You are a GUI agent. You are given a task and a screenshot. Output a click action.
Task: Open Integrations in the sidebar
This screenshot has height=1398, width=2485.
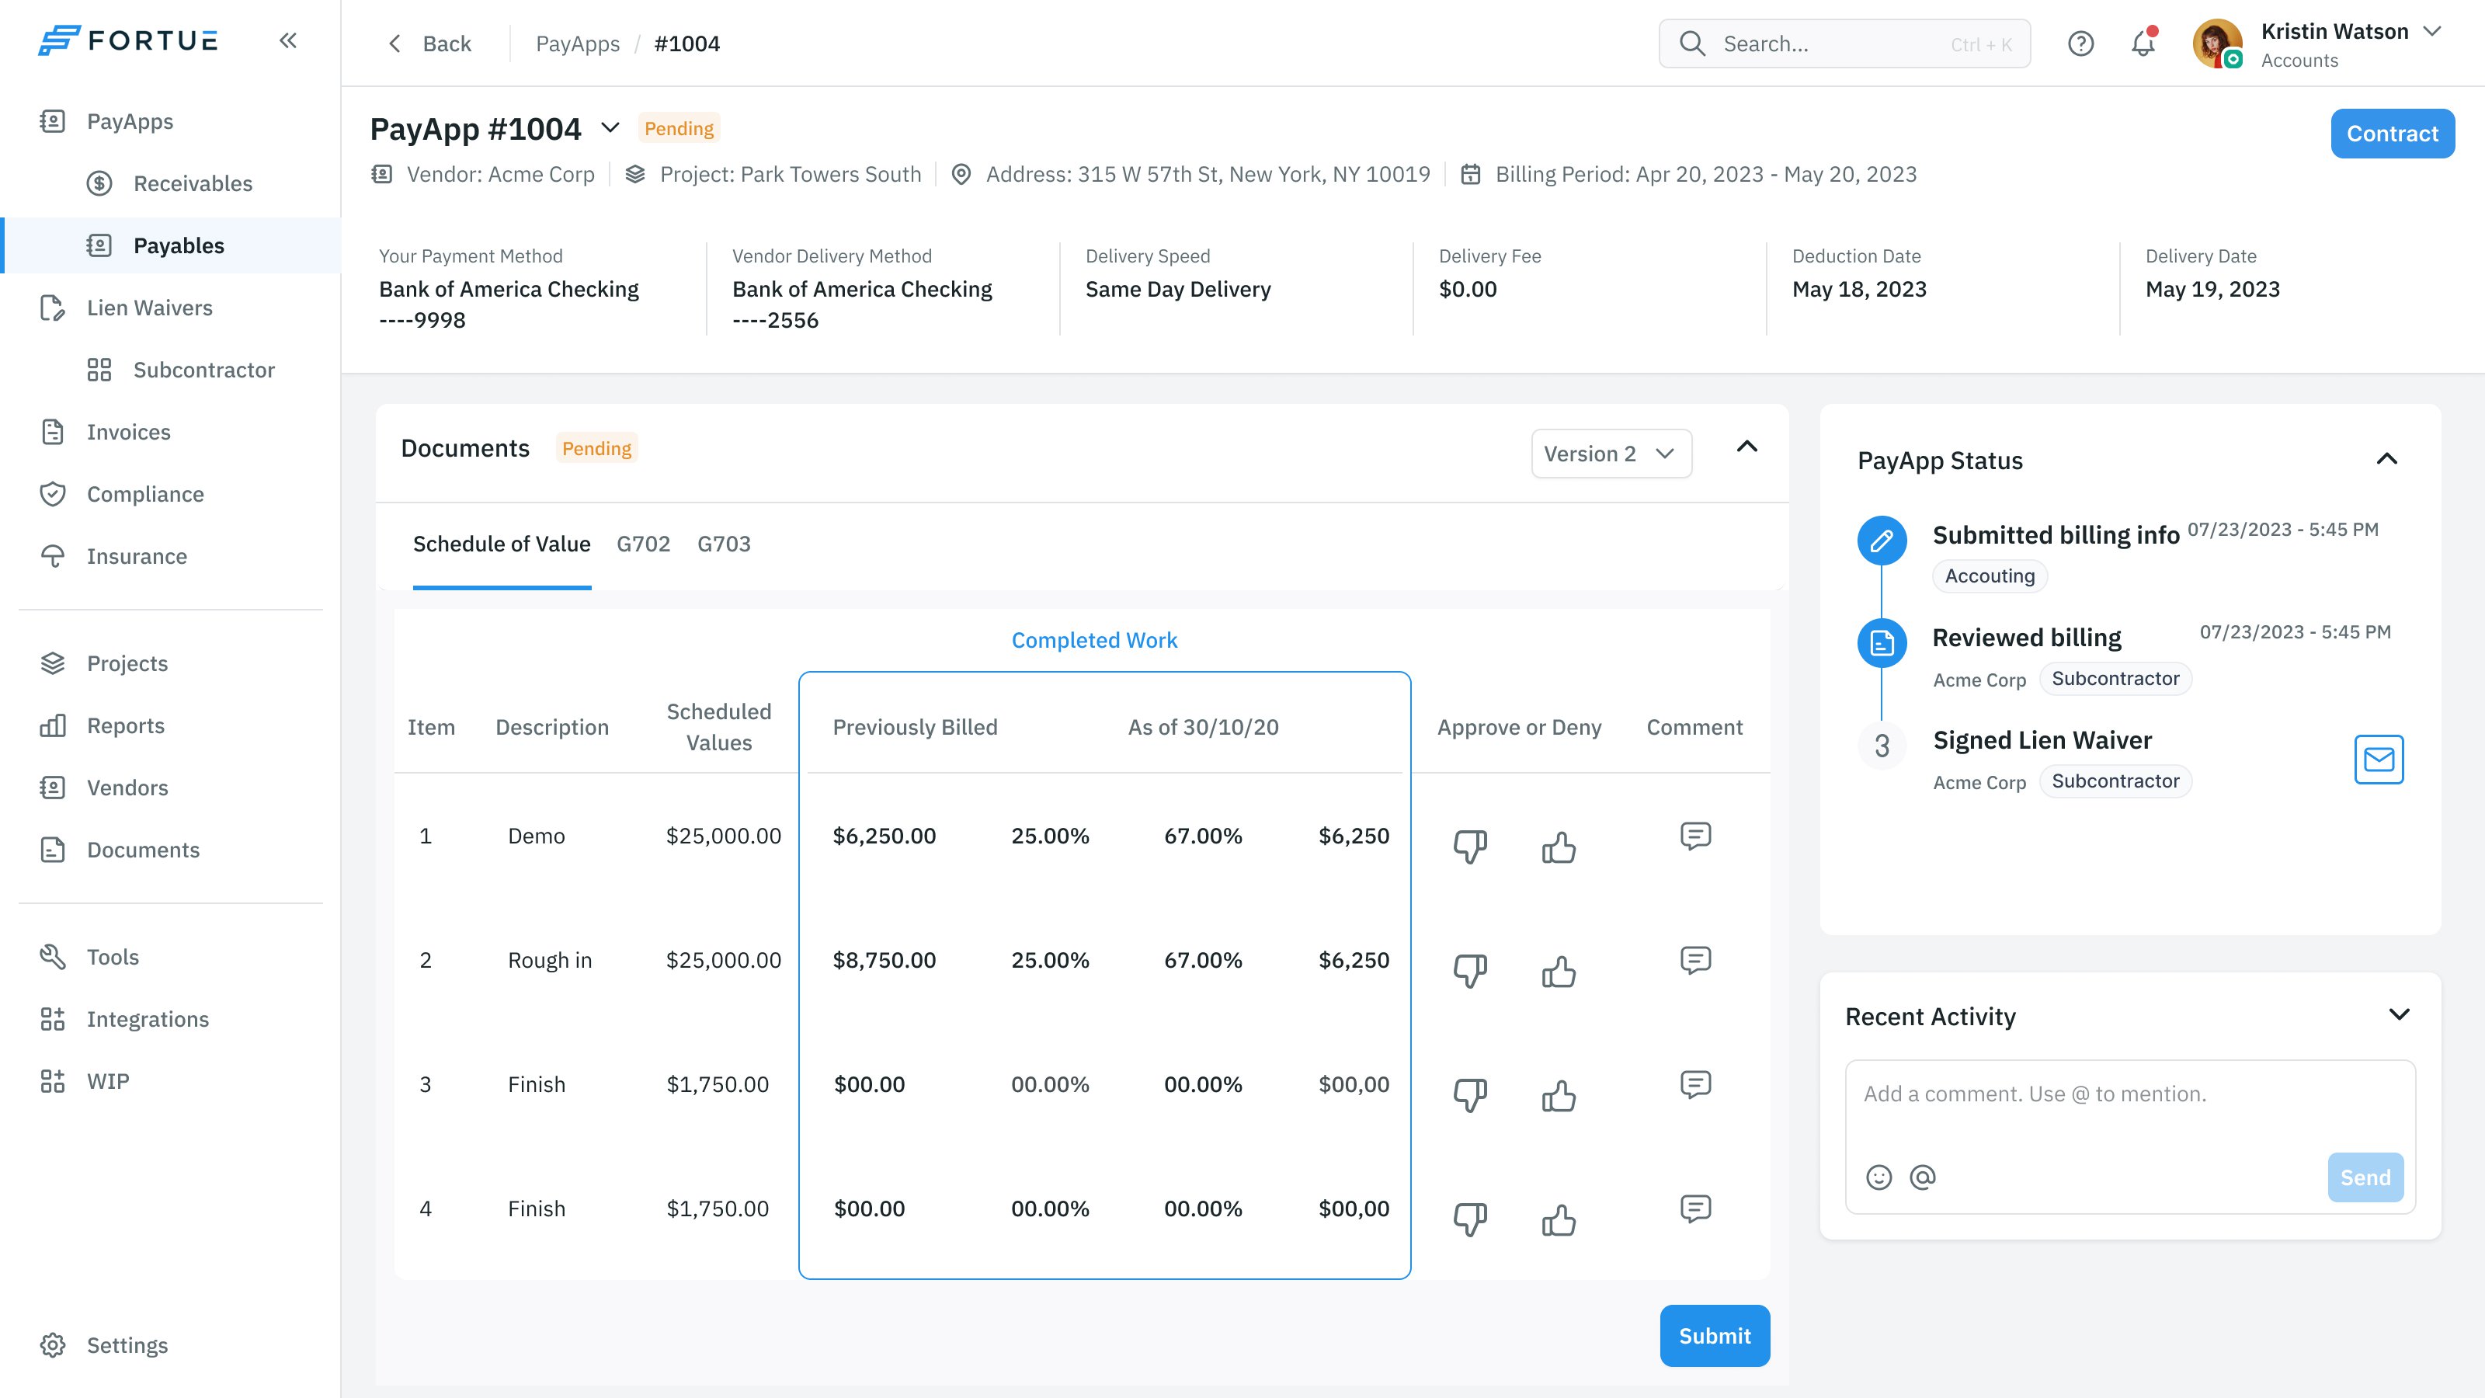tap(148, 1019)
